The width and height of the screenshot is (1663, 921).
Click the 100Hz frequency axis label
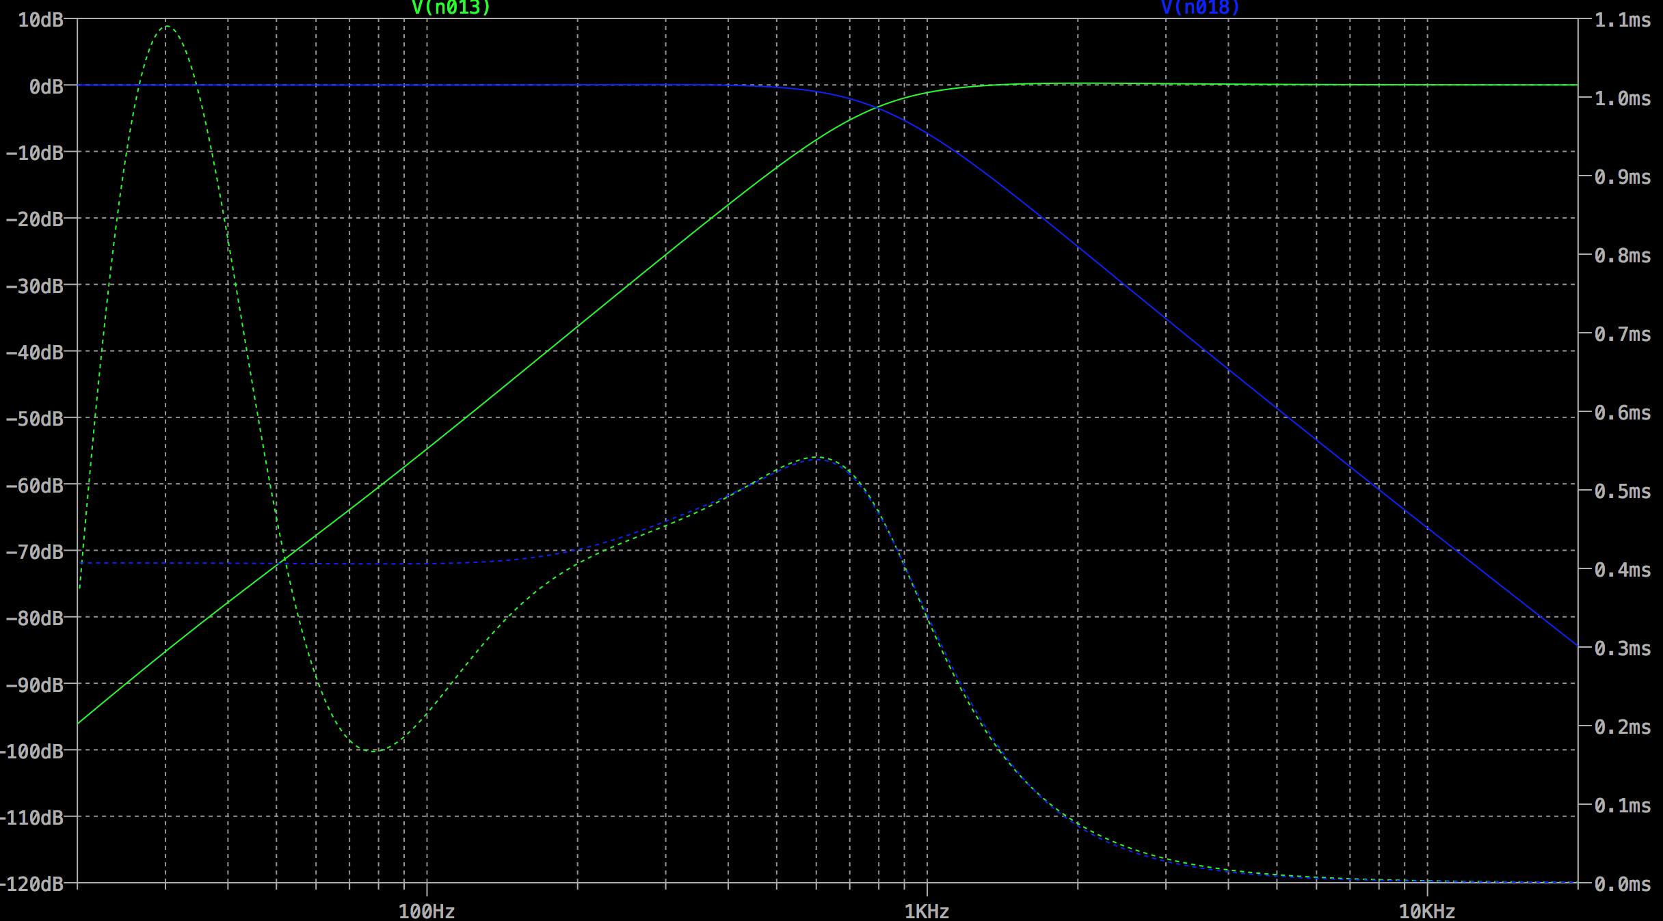point(427,911)
